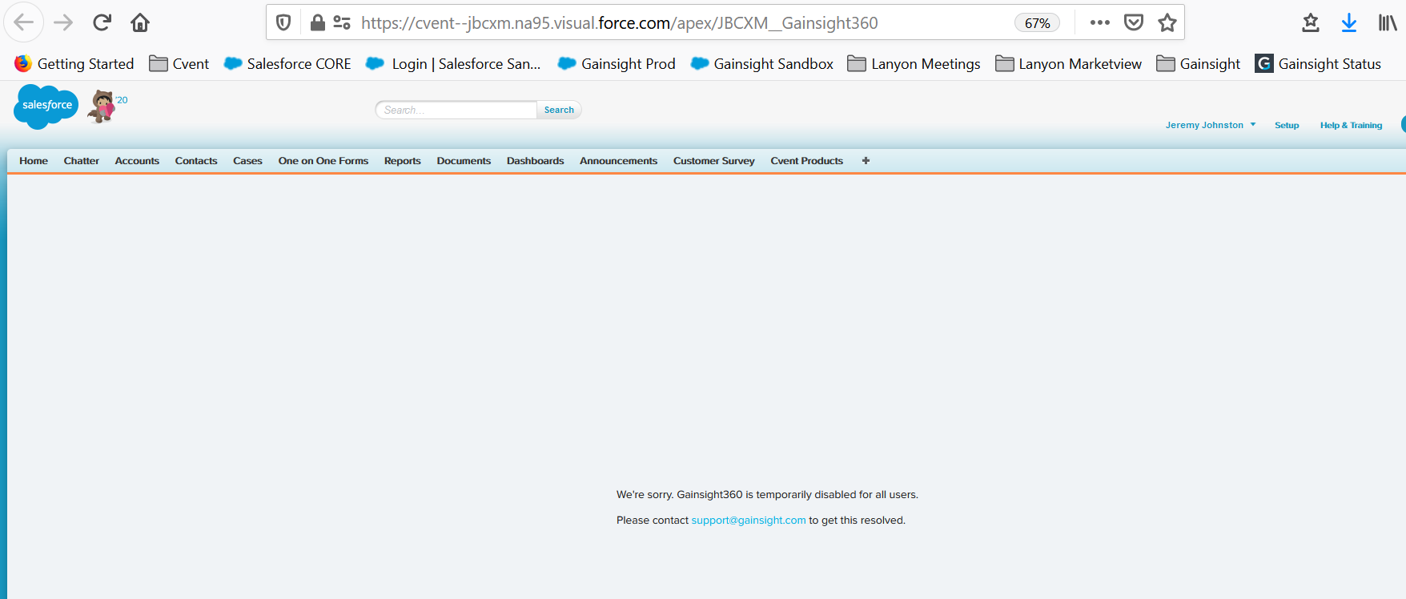Click the URL address bar text
The height and width of the screenshot is (599, 1406).
click(619, 22)
